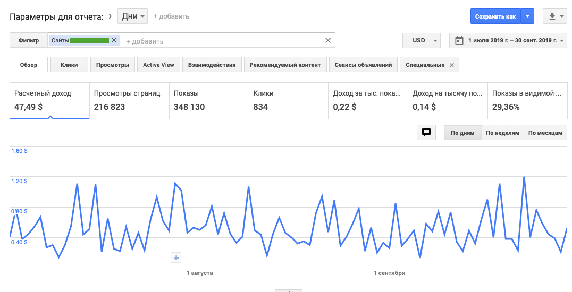Click the filter добавить input field
This screenshot has height=292, width=572.
[x=223, y=41]
